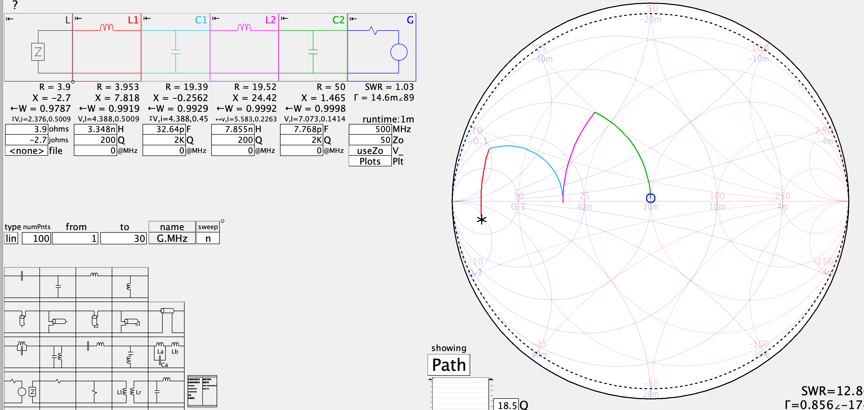864x410 pixels.
Task: Click the arrow icon in load L block
Action: click(x=9, y=19)
